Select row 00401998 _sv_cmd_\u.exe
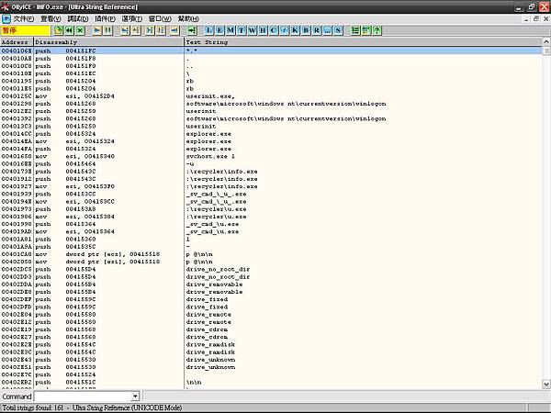Viewport: 551px width, 413px height. 271,224
